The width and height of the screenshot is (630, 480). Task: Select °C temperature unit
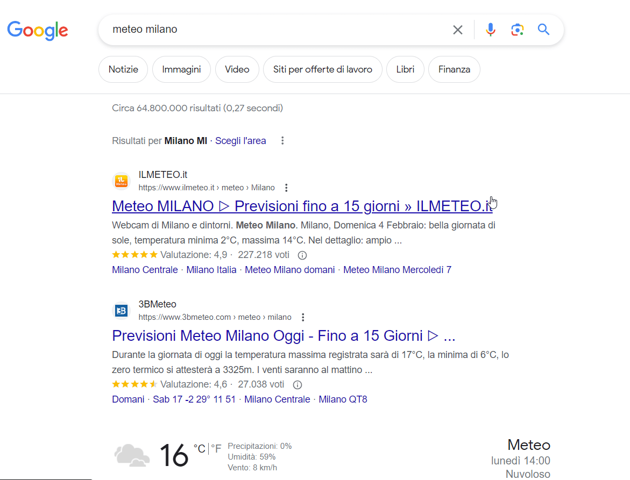tap(199, 448)
